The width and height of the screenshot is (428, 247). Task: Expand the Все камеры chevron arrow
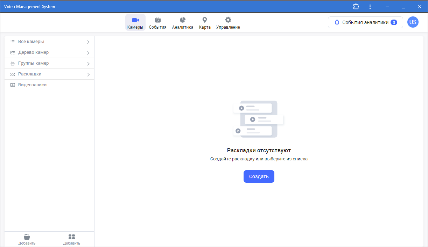click(x=88, y=42)
